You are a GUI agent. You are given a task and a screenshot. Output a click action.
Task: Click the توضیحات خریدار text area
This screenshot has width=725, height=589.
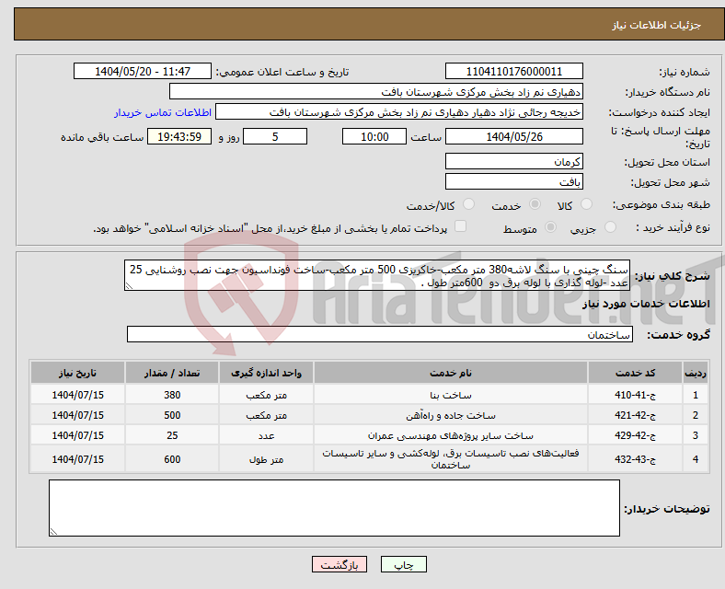pos(334,508)
